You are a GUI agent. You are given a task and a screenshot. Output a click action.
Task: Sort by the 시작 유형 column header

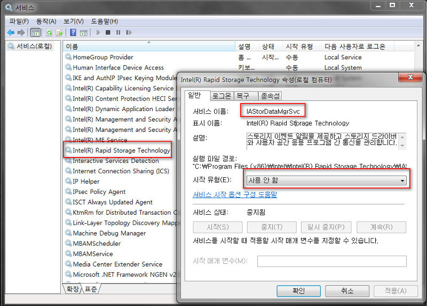click(x=302, y=46)
